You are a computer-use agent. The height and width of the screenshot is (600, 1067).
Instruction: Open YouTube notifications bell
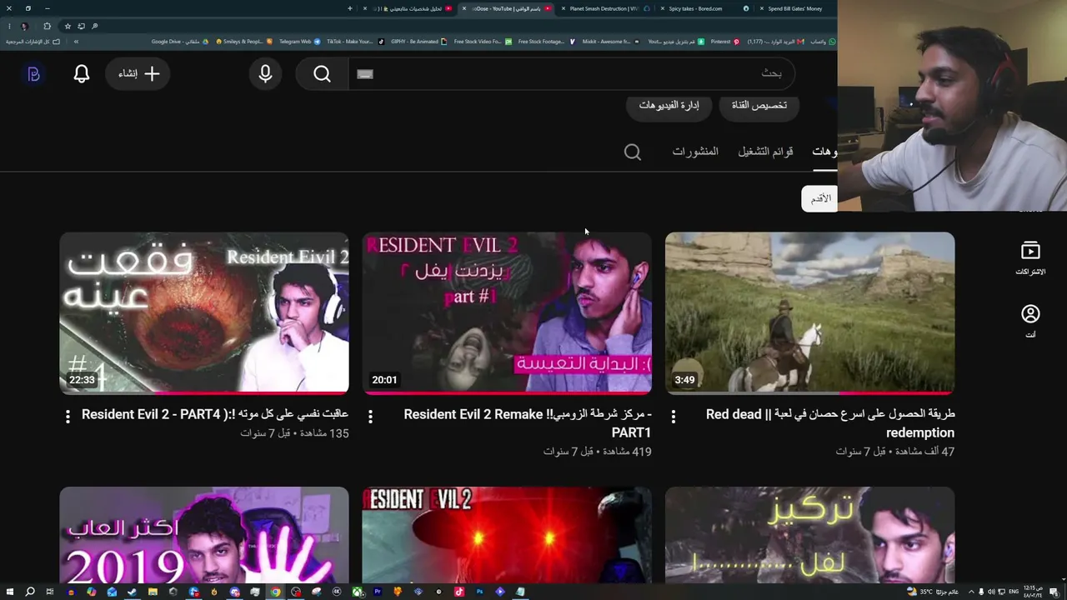point(82,74)
